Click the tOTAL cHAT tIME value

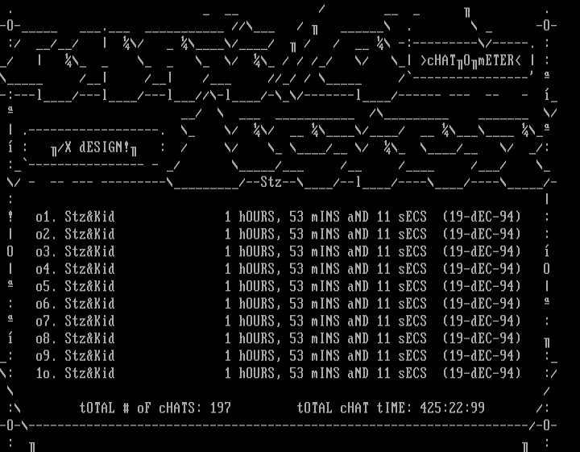pos(391,408)
